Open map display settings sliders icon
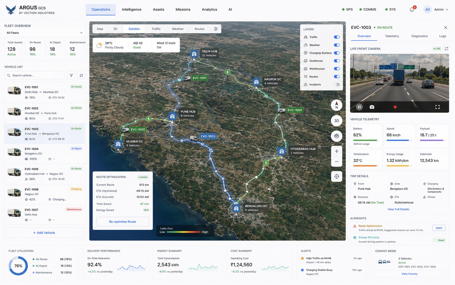Image resolution: width=455 pixels, height=285 pixels. click(x=216, y=29)
